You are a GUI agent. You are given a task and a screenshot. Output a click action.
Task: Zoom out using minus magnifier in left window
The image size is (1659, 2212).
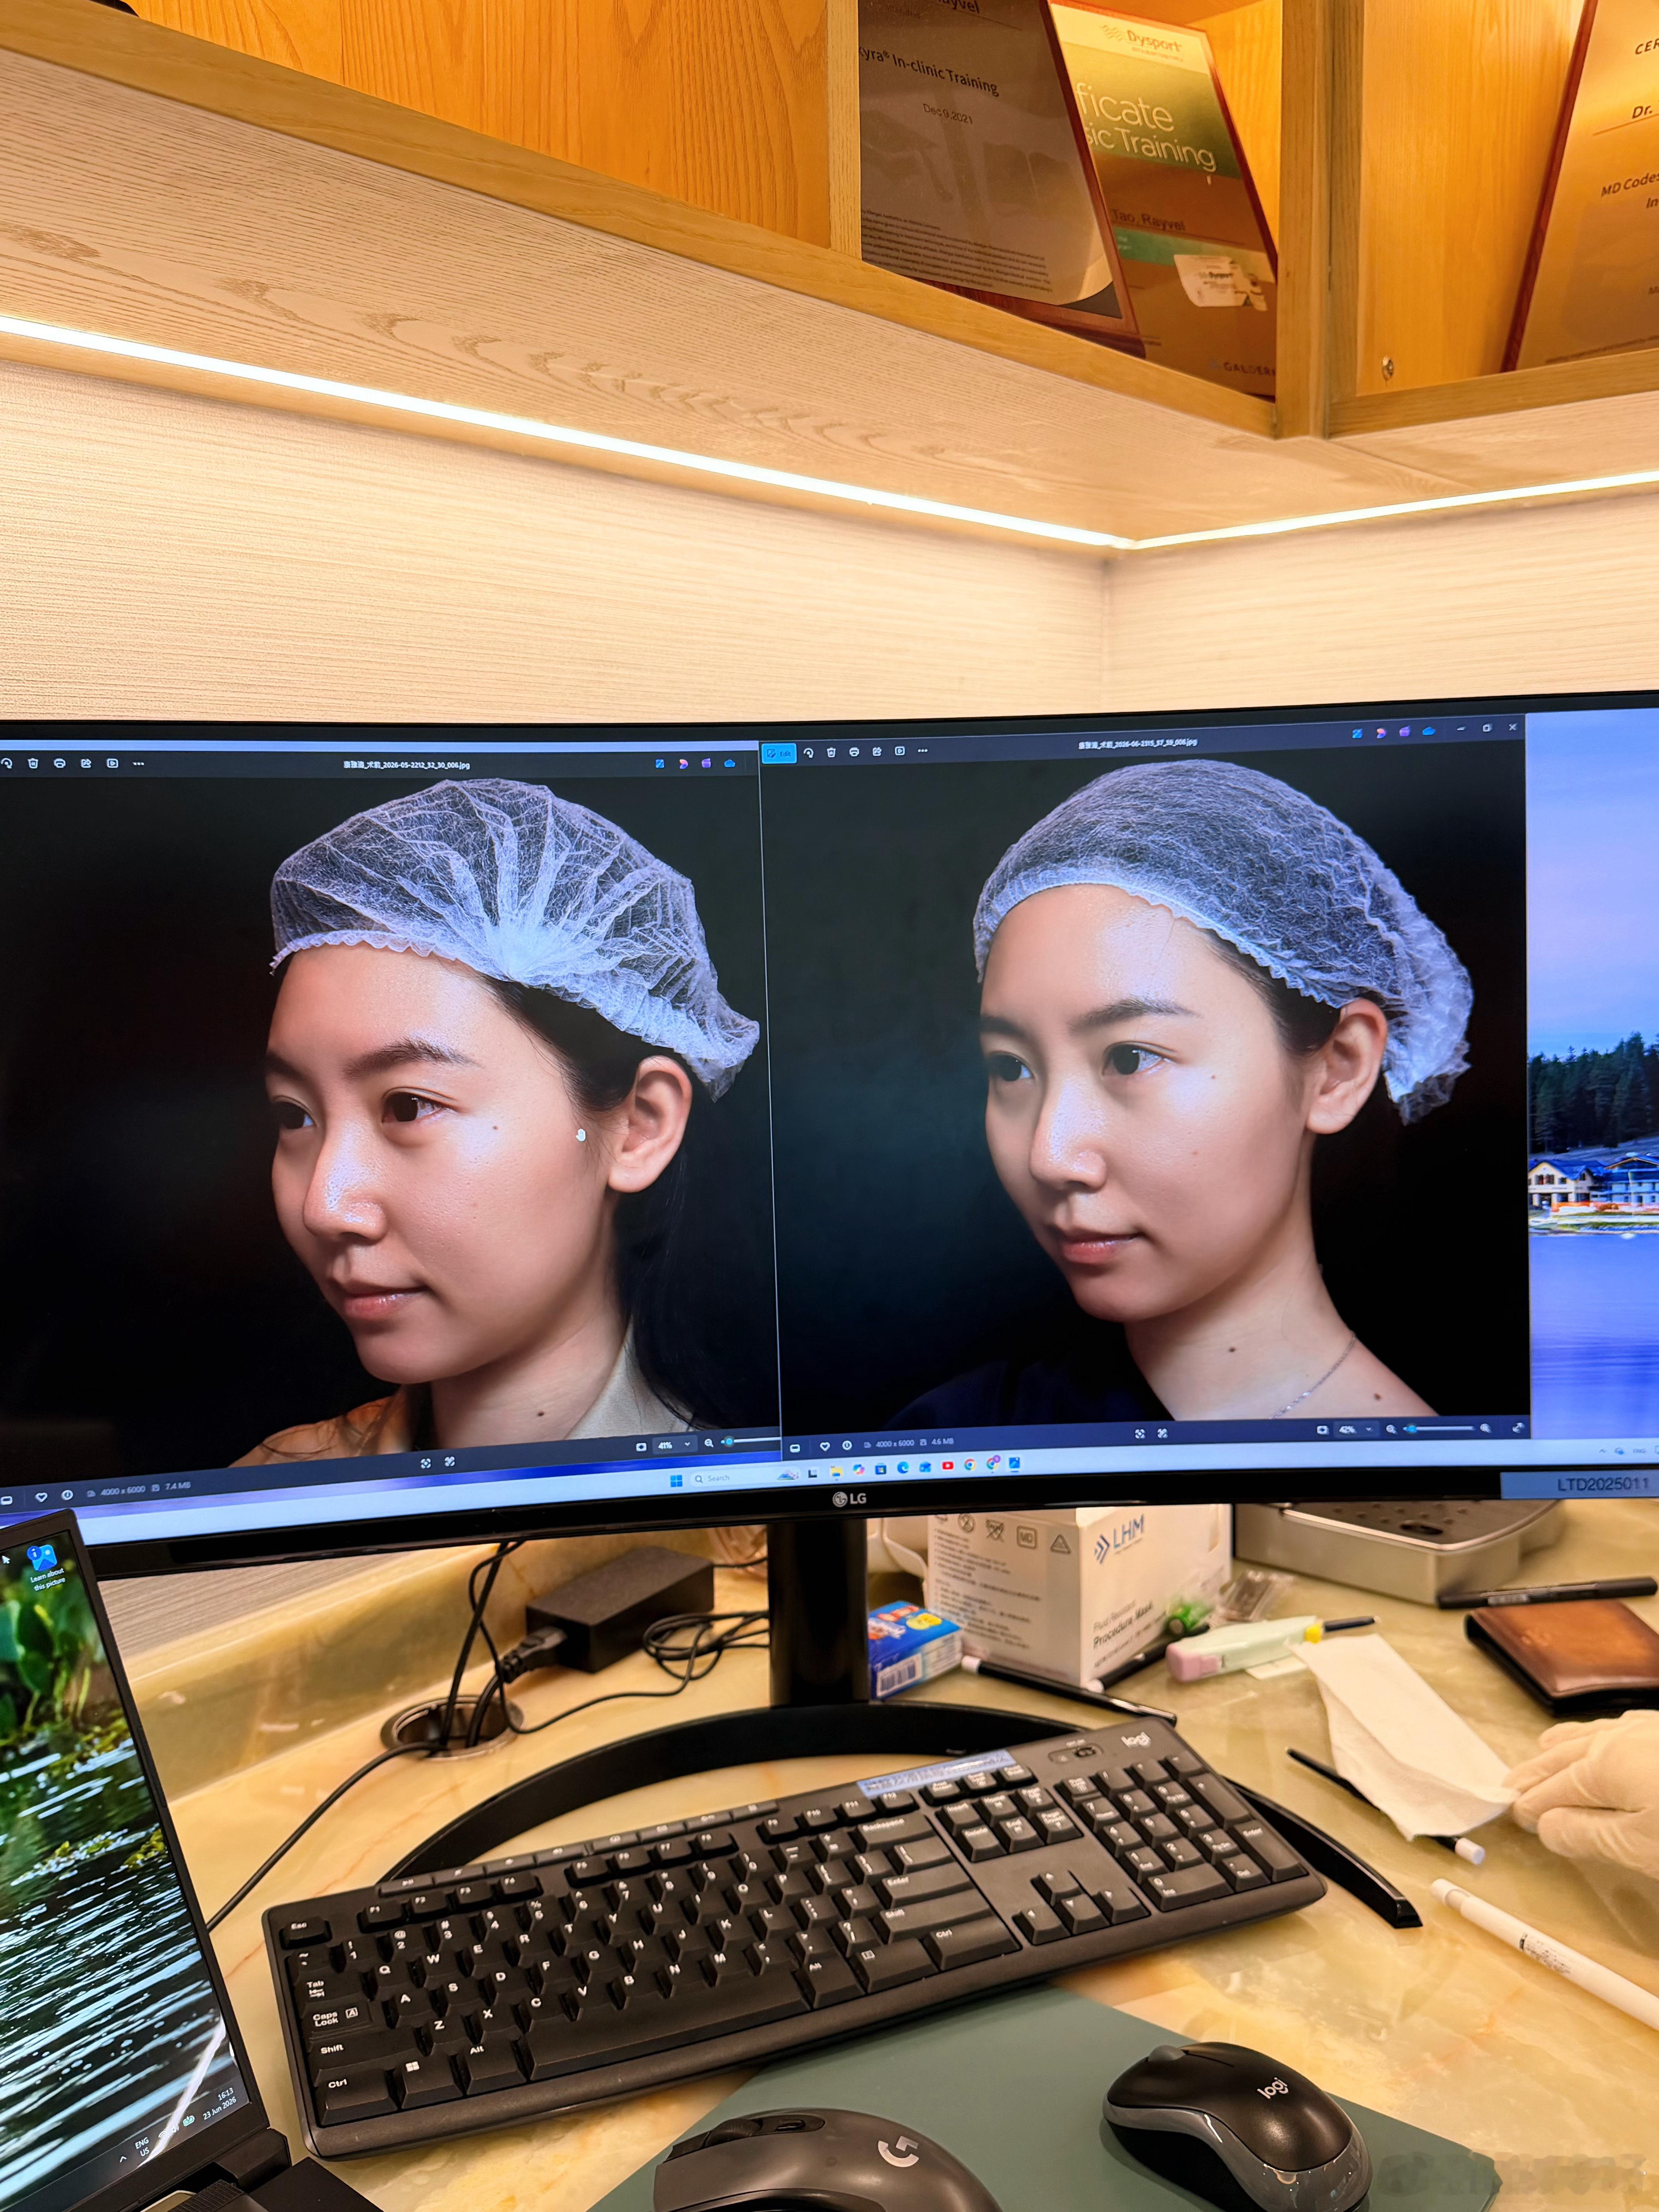[709, 1443]
